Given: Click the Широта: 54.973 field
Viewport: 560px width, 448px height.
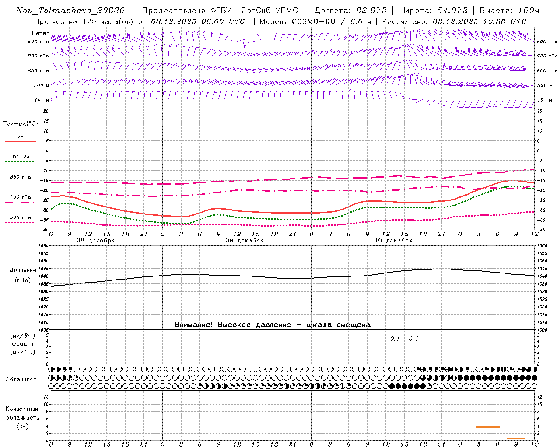Looking at the screenshot, I should (433, 10).
